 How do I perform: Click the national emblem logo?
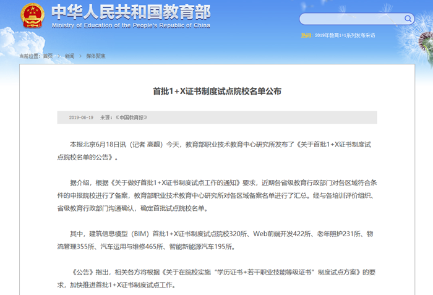click(33, 15)
